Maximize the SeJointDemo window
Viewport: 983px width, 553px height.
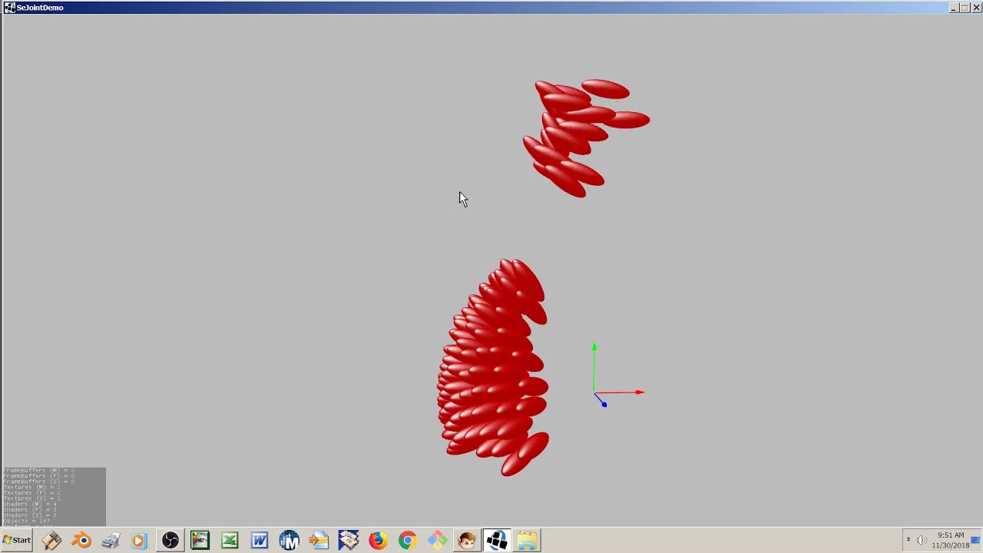[x=965, y=8]
